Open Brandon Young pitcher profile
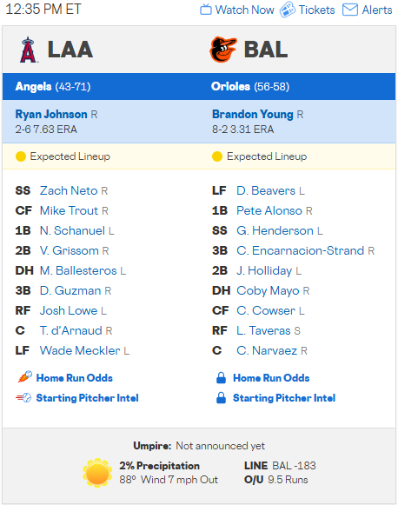Viewport: 398px width, 505px height. tap(253, 115)
